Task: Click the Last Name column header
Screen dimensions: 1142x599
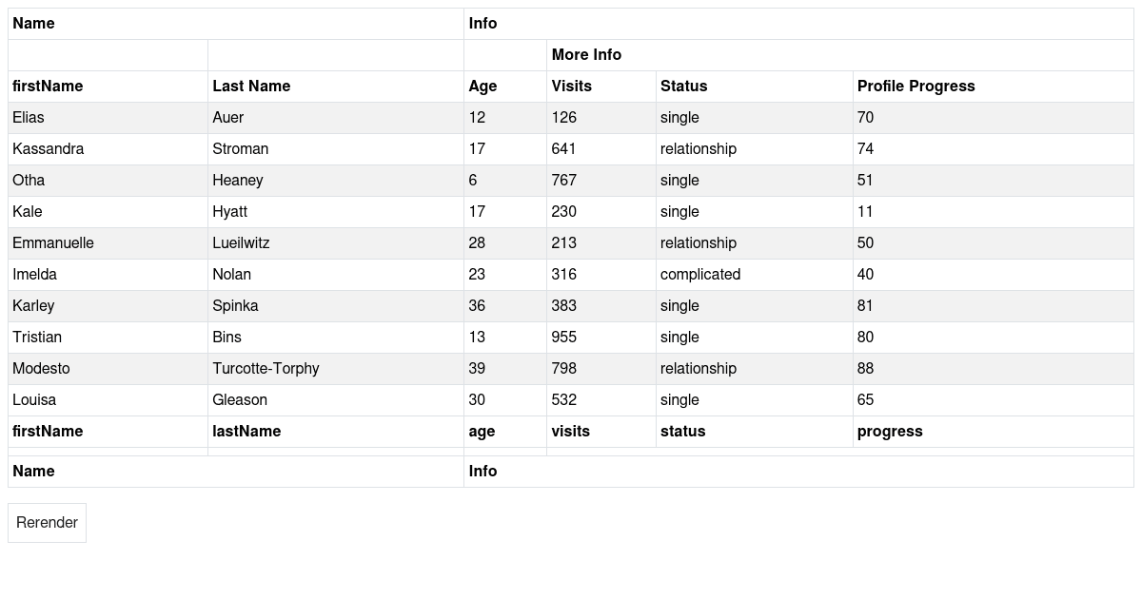Action: [336, 87]
